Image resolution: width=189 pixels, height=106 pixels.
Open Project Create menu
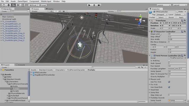5,67
